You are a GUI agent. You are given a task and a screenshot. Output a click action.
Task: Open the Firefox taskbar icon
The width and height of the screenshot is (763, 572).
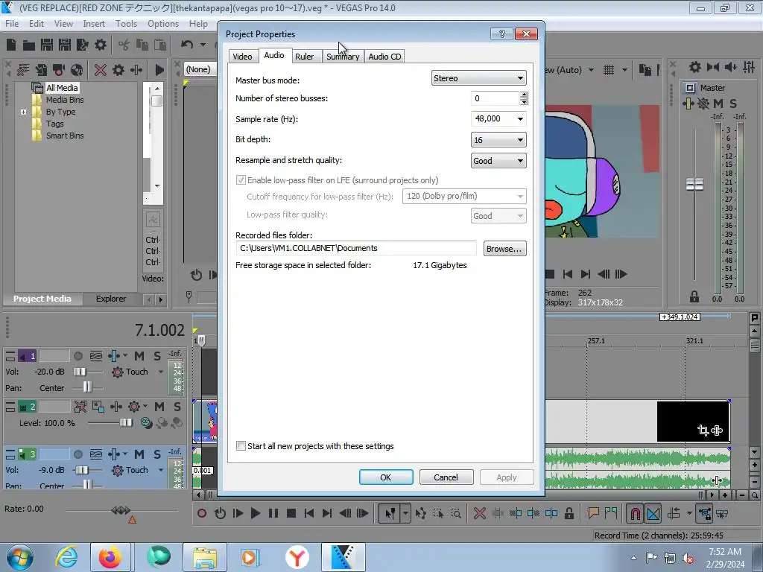[x=110, y=557]
